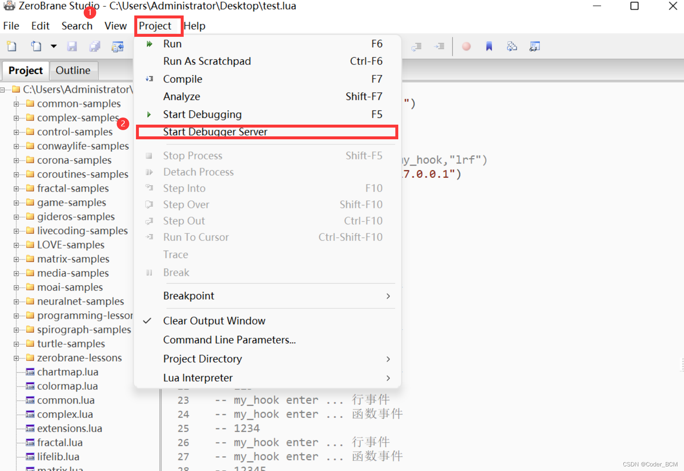This screenshot has width=684, height=471.
Task: Expand the turtle-samples folder node
Action: pos(16,344)
